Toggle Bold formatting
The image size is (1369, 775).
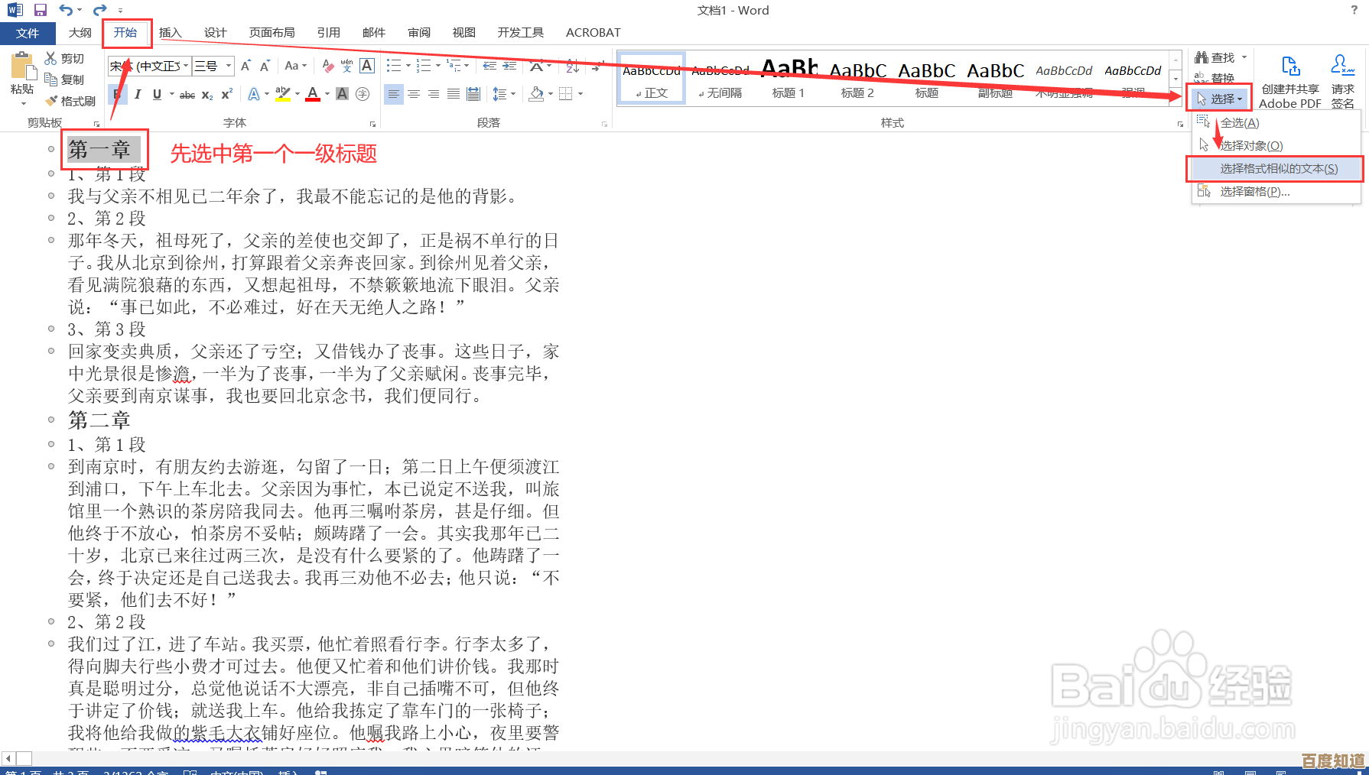pyautogui.click(x=117, y=94)
